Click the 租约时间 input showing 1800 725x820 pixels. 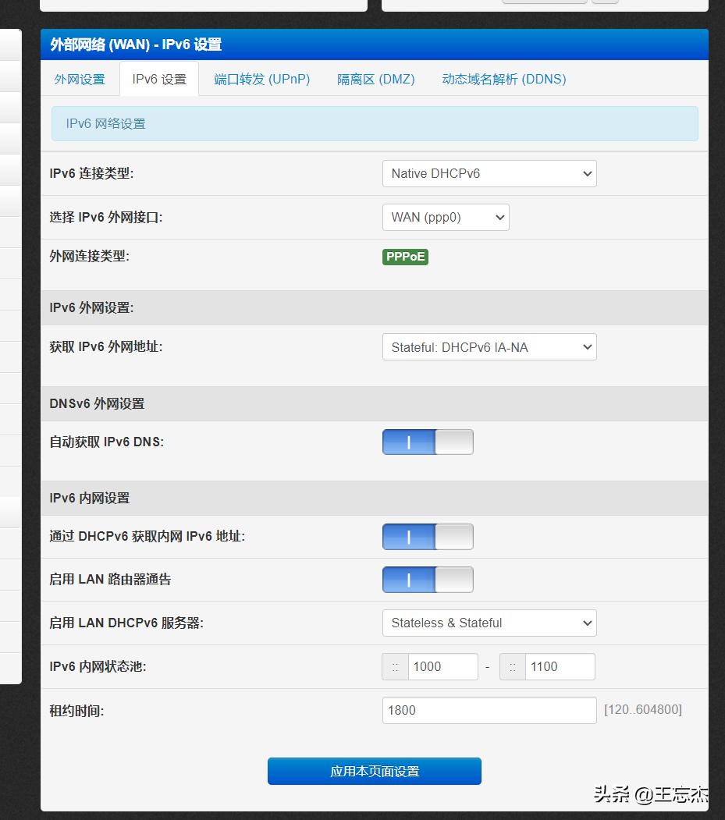(x=489, y=710)
